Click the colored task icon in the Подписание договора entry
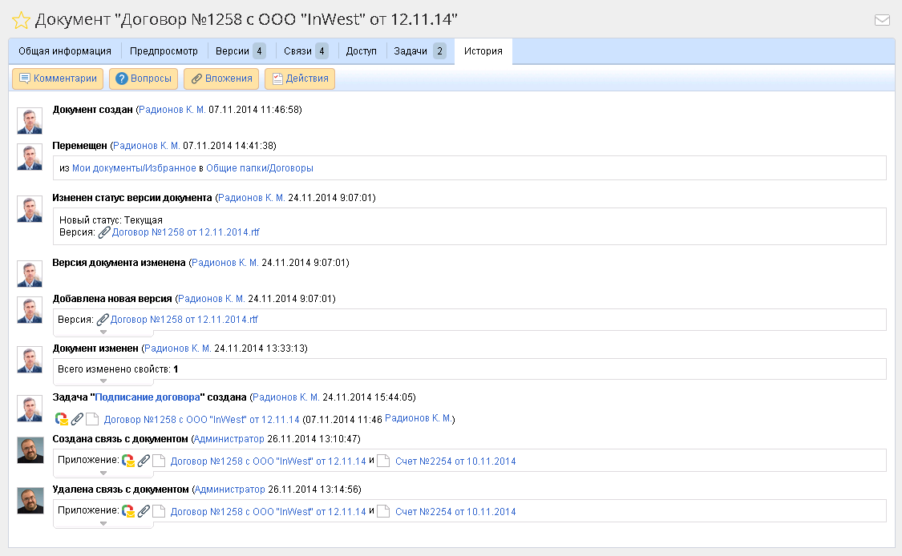 pos(61,419)
